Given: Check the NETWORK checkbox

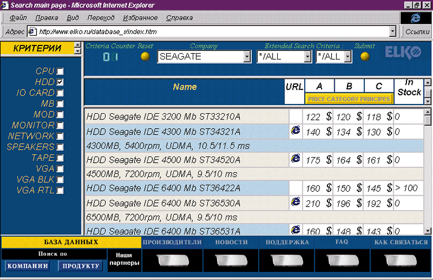Looking at the screenshot, I should [60, 136].
